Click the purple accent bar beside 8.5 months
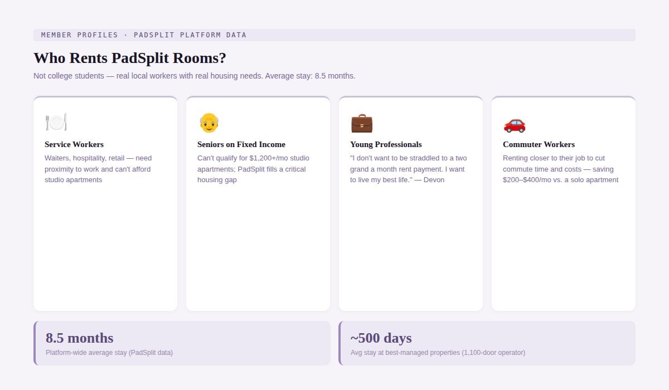Image resolution: width=669 pixels, height=390 pixels. (35, 343)
